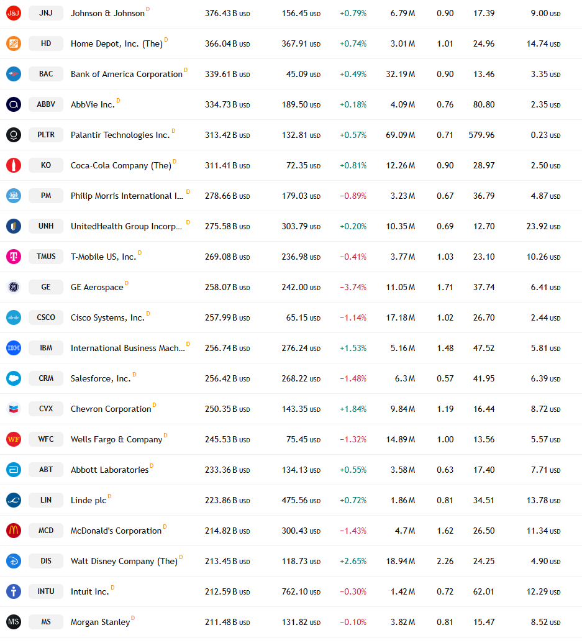582x643 pixels.
Task: Open the Johnson & Johnson company link
Action: coord(108,13)
